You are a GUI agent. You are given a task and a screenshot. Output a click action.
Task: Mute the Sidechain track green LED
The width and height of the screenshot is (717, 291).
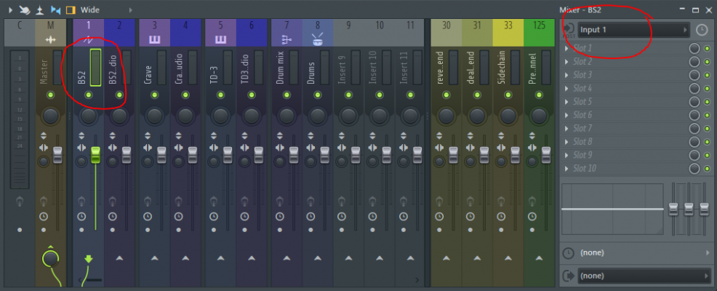pos(508,95)
